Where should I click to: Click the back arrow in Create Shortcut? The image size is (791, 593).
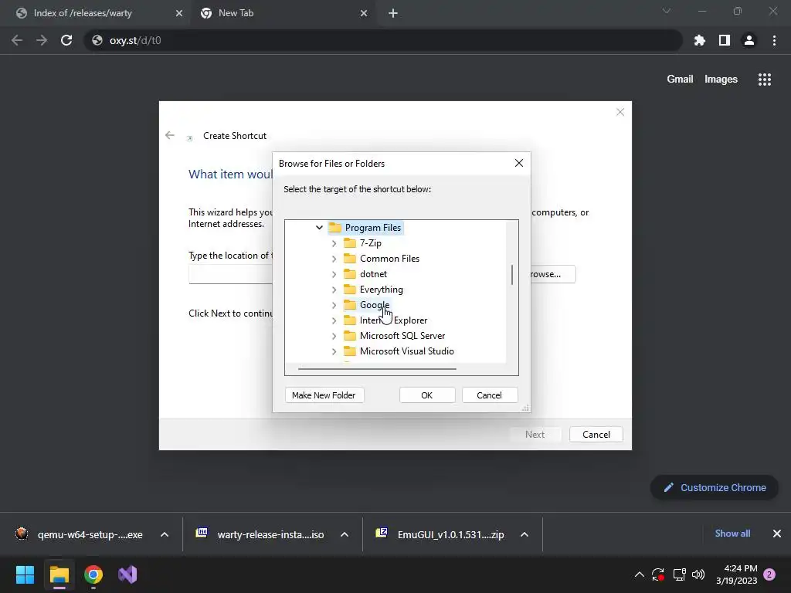pos(170,135)
